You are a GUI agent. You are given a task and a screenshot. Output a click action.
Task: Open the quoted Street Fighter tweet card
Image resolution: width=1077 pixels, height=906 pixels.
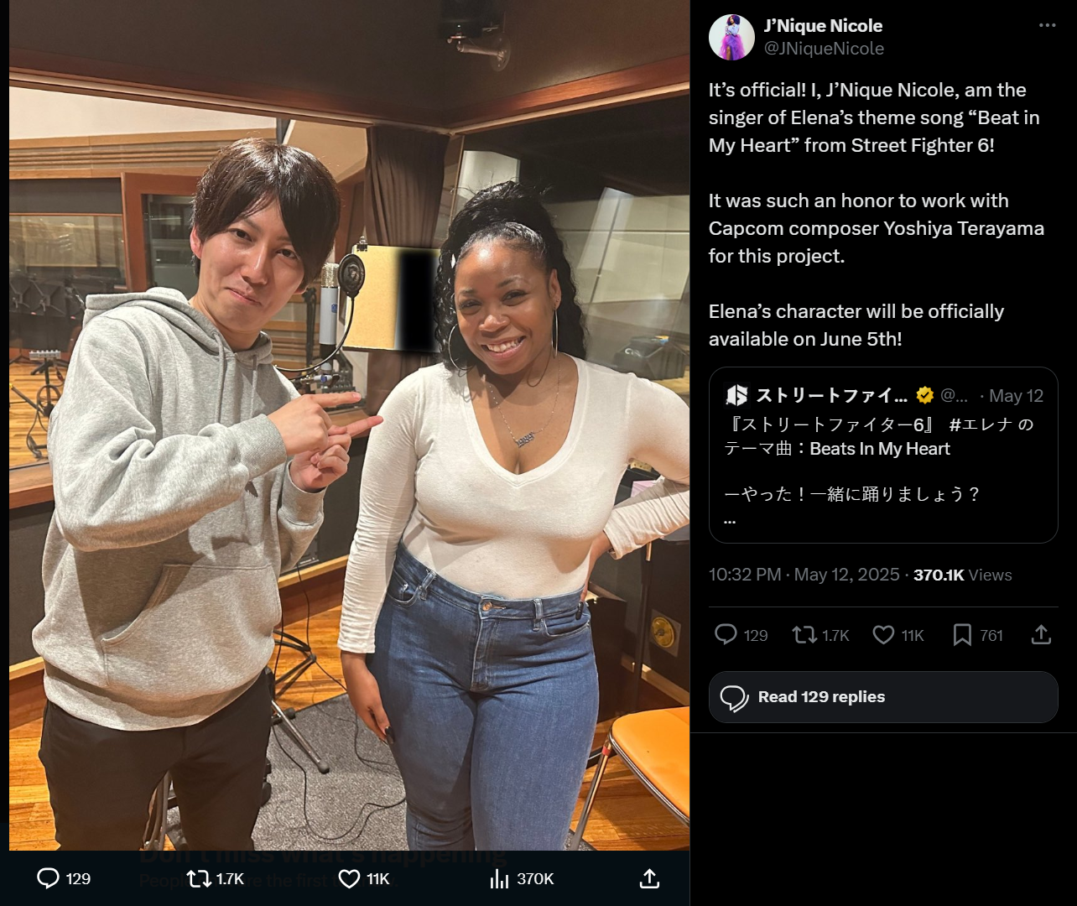pos(883,456)
